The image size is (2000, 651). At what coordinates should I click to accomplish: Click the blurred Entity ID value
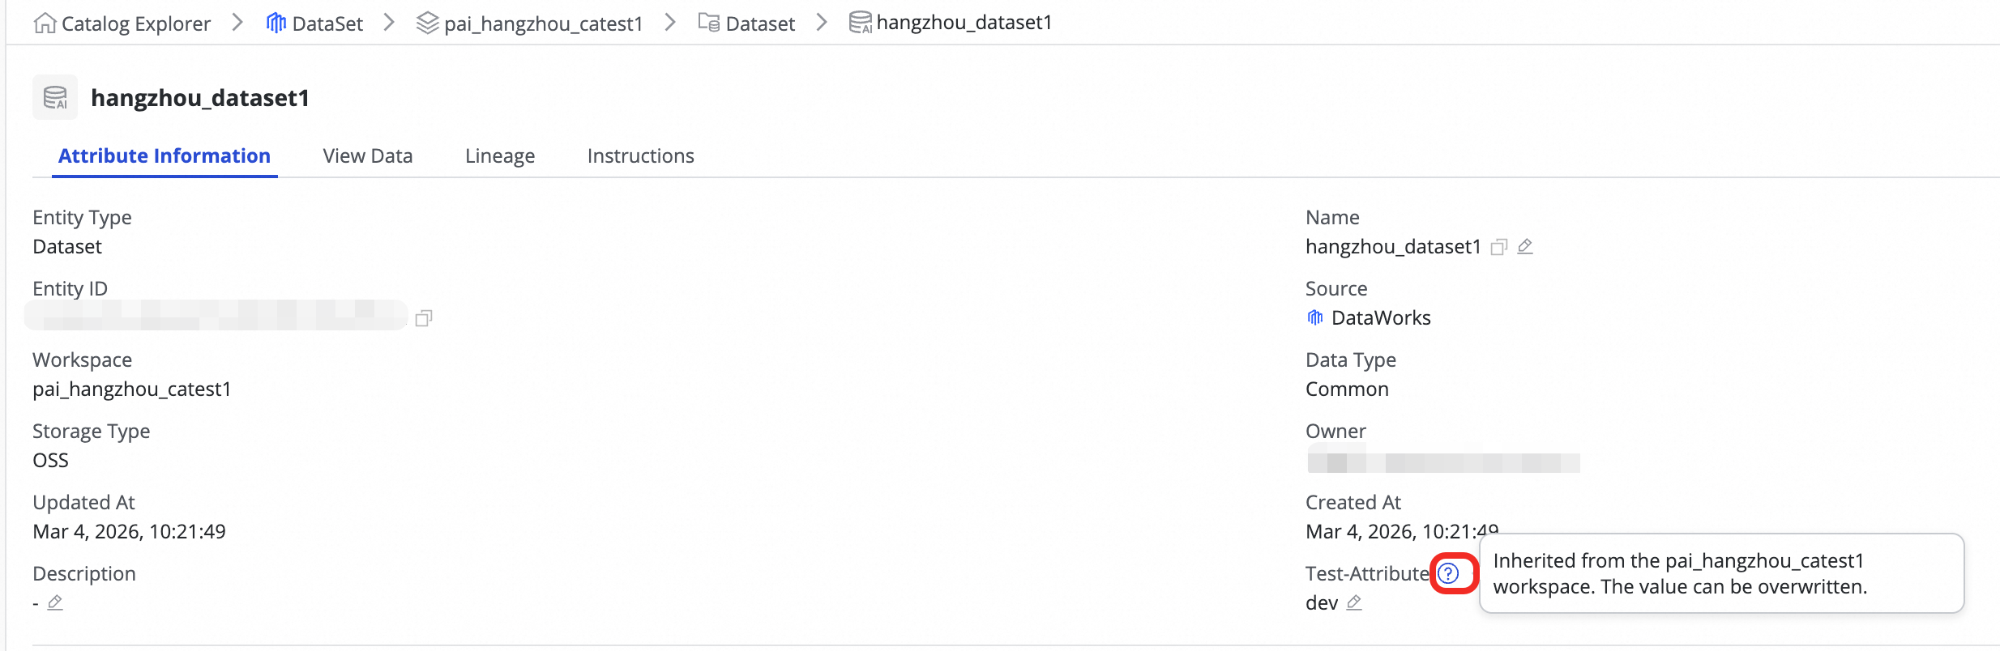(x=216, y=315)
